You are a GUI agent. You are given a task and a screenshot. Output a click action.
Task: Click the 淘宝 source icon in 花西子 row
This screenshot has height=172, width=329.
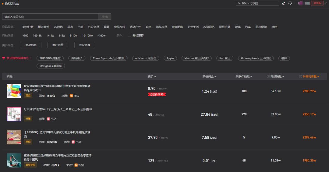[76, 165]
